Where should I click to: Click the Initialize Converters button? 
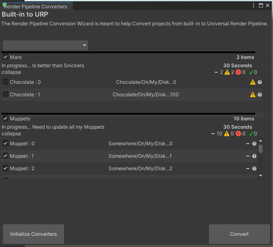(x=34, y=234)
